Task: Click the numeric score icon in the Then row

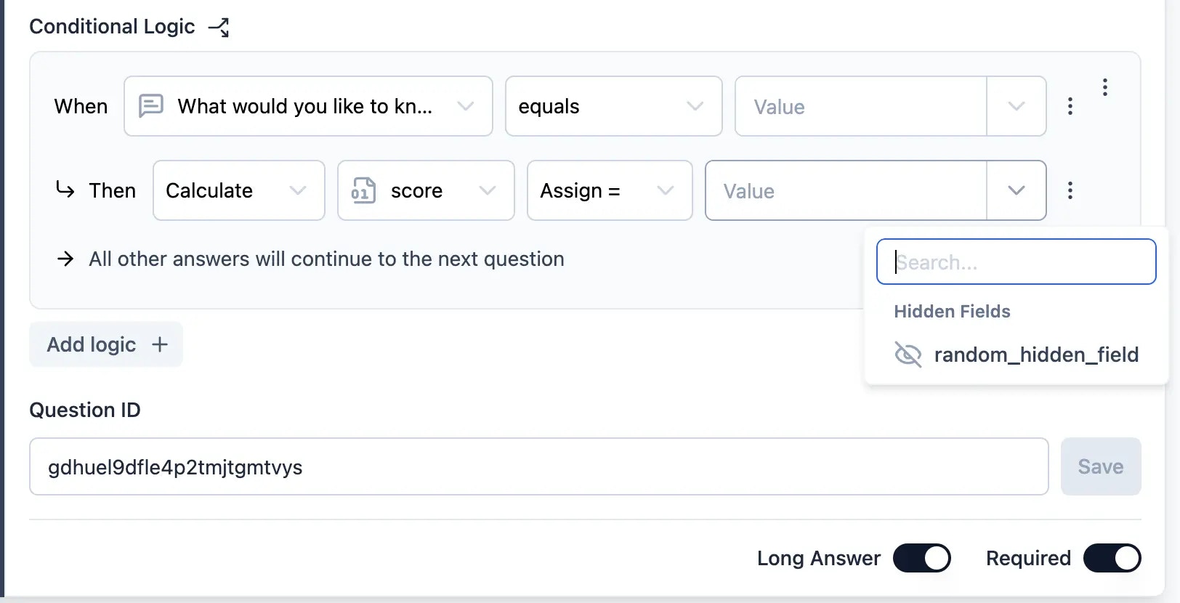Action: (363, 190)
